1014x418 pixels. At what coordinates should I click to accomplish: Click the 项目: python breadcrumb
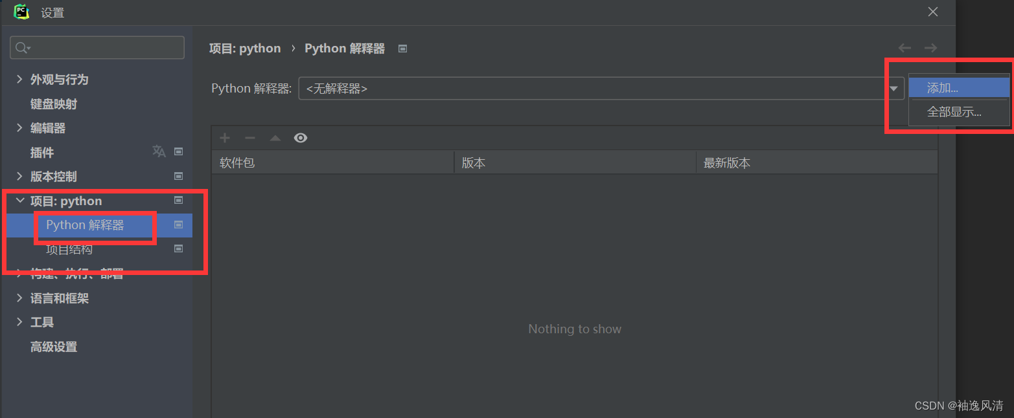[x=245, y=49]
